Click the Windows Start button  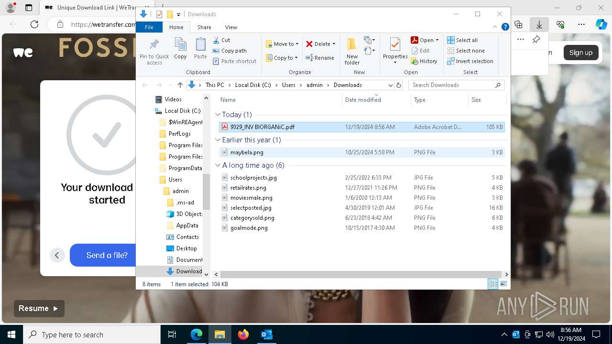click(11, 334)
